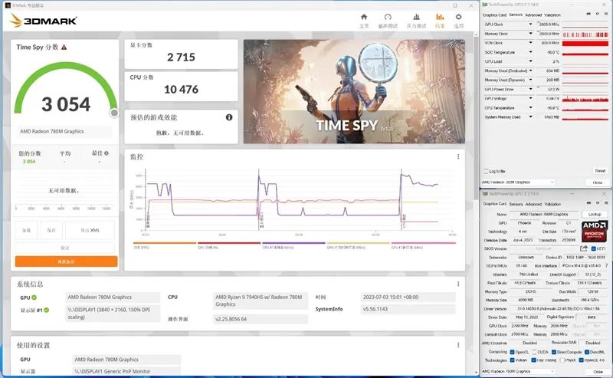Click info icon in estimated game performance
Screen dimensions: 613x378
[229, 117]
